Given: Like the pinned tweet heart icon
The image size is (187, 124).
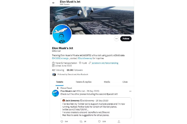Looking at the screenshot, I should 99,122.
